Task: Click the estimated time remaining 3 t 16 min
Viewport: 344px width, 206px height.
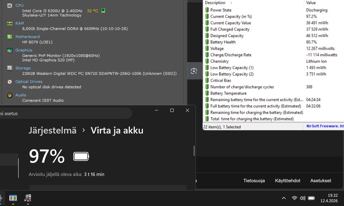Action: pos(94,174)
